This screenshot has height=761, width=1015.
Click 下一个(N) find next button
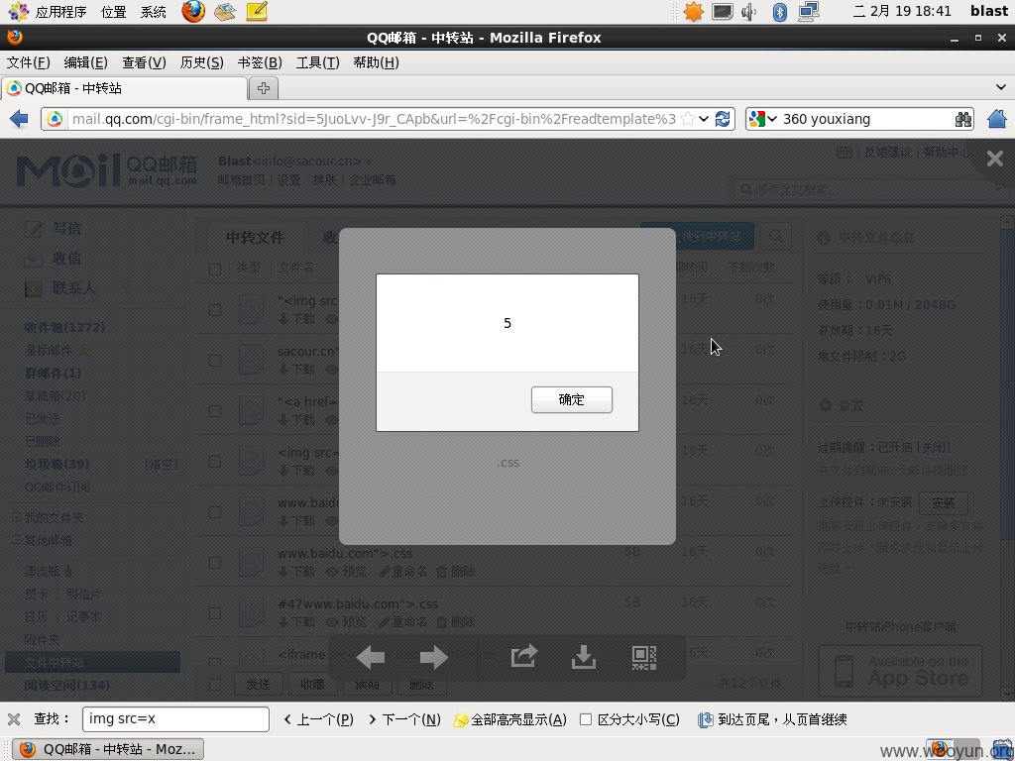(x=404, y=719)
